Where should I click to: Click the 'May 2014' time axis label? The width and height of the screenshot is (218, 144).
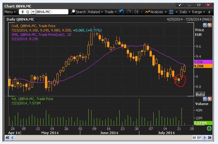point(50,133)
